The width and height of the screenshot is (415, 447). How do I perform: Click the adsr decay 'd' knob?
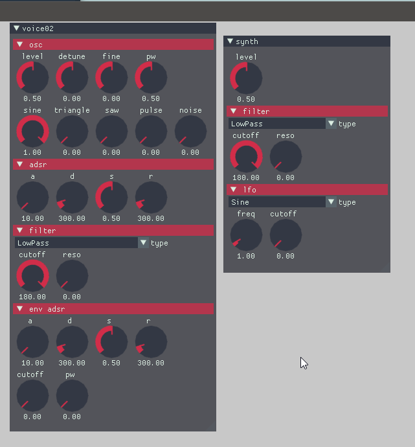click(72, 198)
